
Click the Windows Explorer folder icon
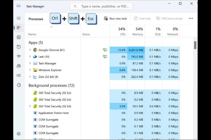[35, 70]
